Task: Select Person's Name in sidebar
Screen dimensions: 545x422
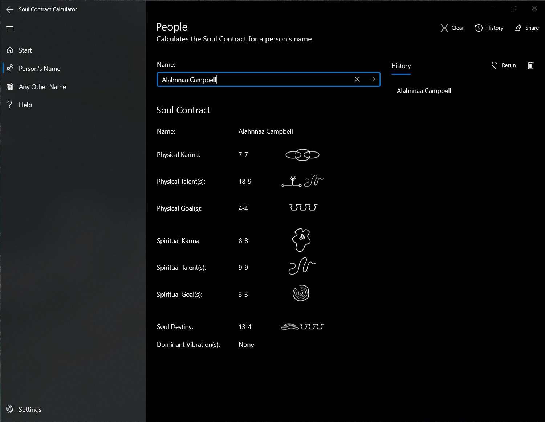Action: coord(40,69)
